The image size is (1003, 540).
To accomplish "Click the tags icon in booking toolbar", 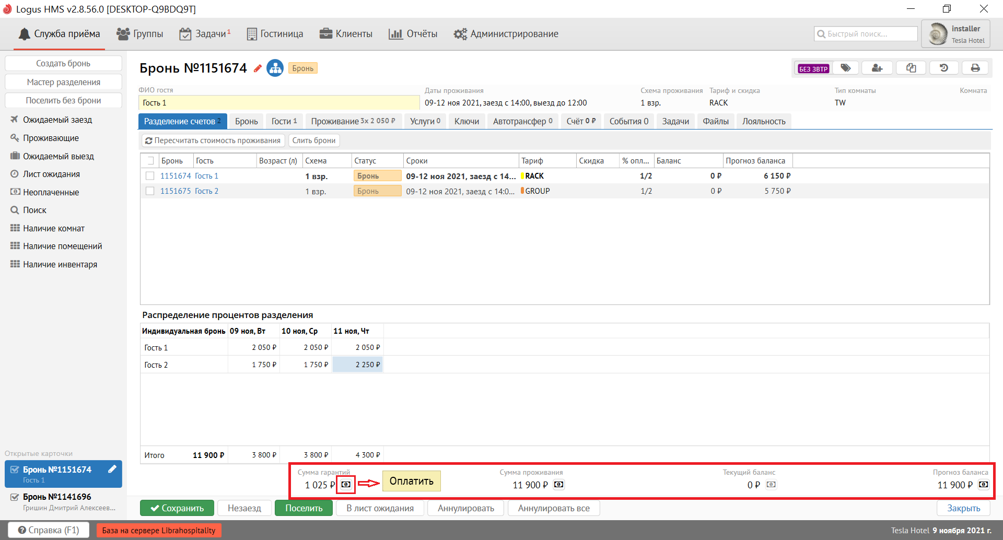I will coord(846,68).
